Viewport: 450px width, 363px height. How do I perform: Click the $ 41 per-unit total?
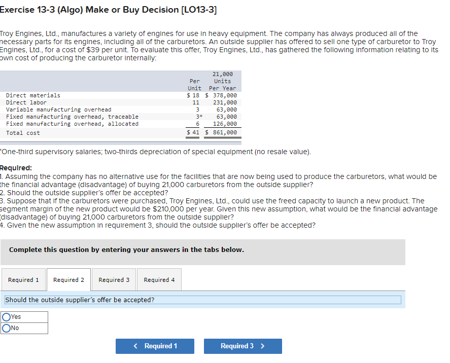coord(193,132)
